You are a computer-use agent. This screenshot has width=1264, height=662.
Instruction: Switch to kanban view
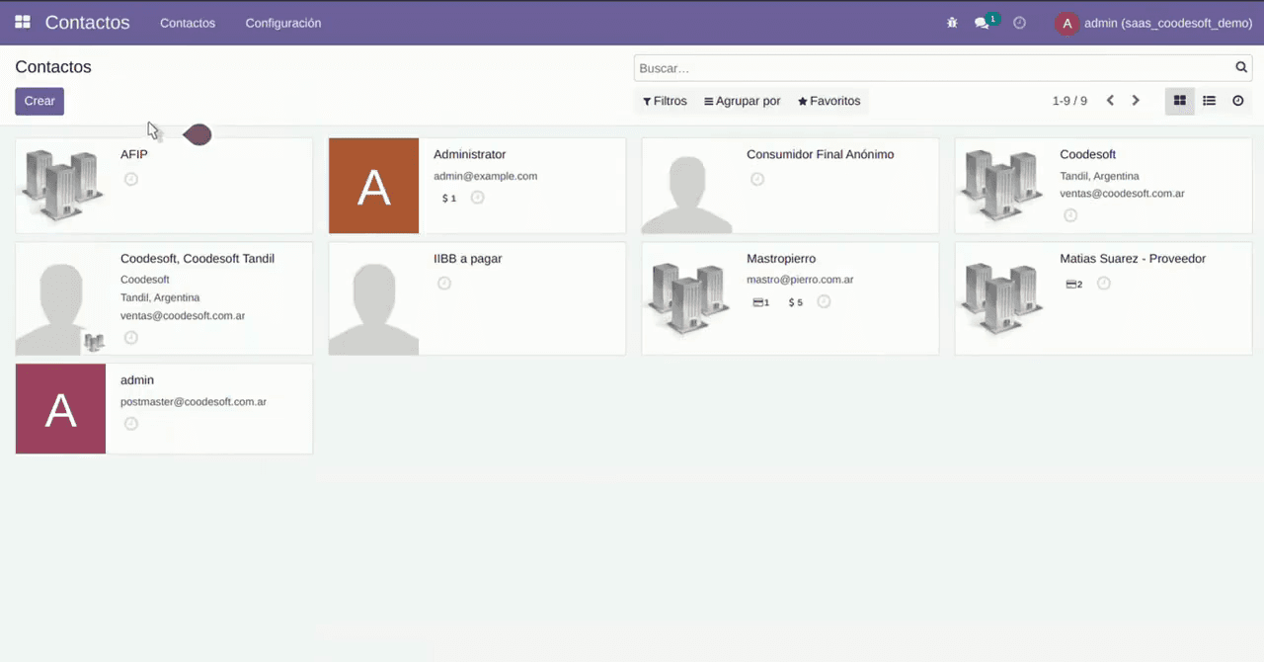click(1180, 101)
